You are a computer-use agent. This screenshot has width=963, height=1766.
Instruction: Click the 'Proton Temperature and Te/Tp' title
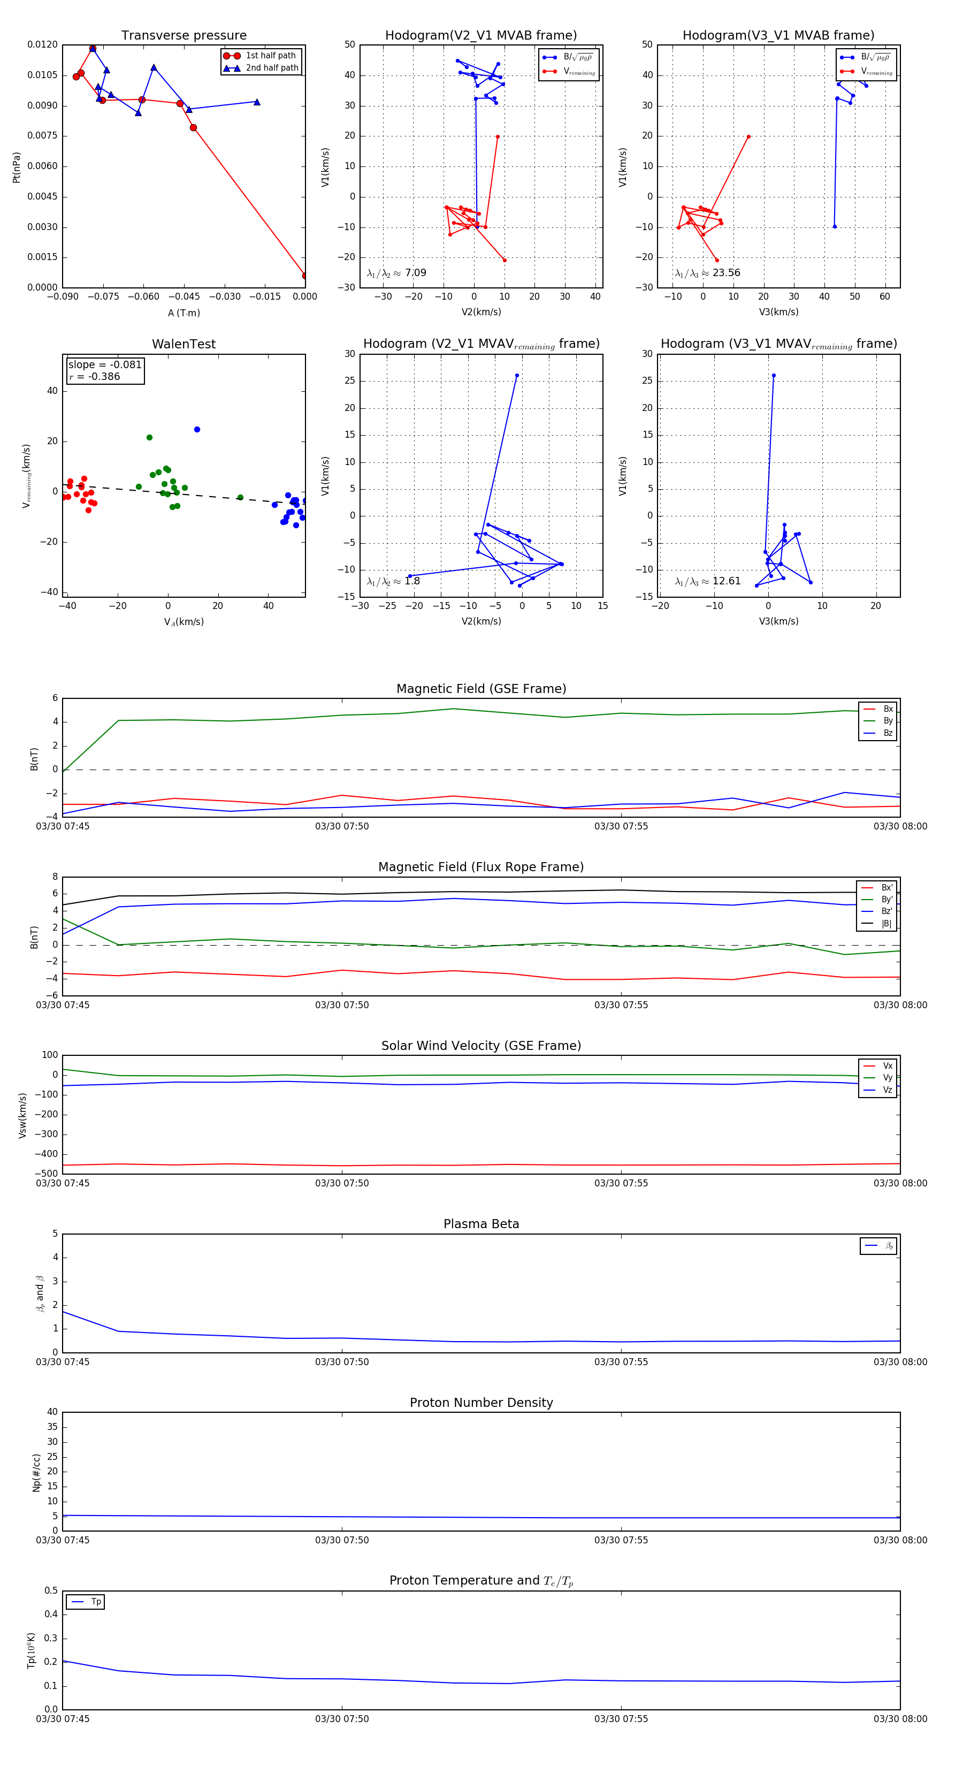[481, 1581]
